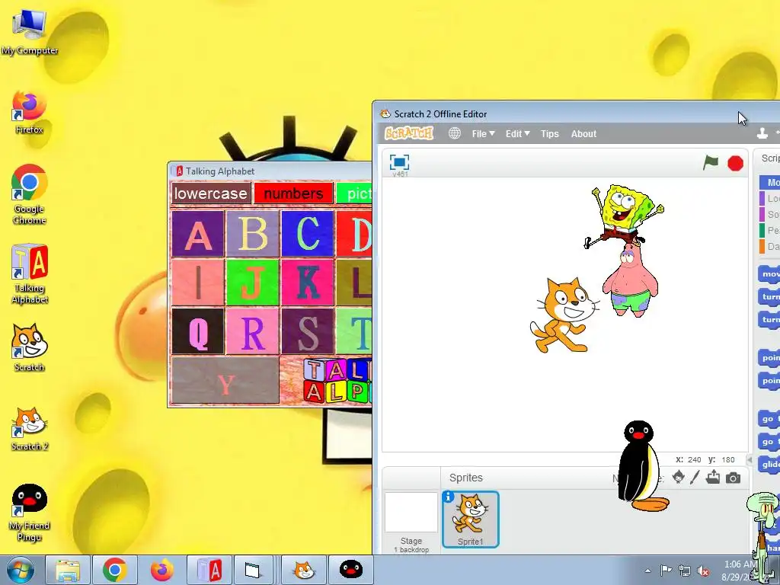Open the Tips menu item

(x=550, y=134)
